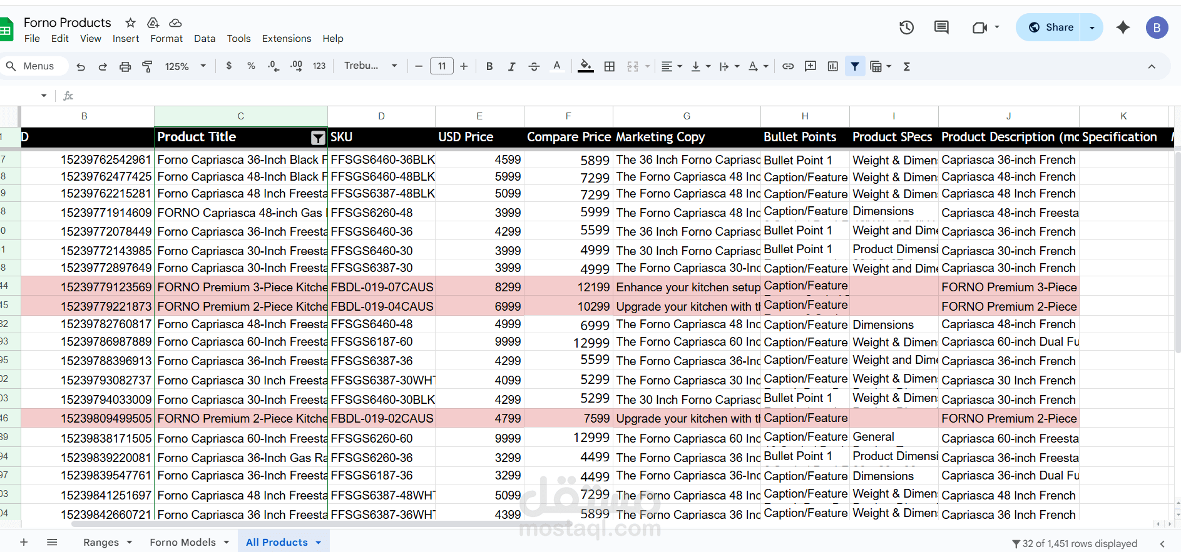View cloud save status icon
Screen dimensions: 1181x552
click(x=176, y=23)
